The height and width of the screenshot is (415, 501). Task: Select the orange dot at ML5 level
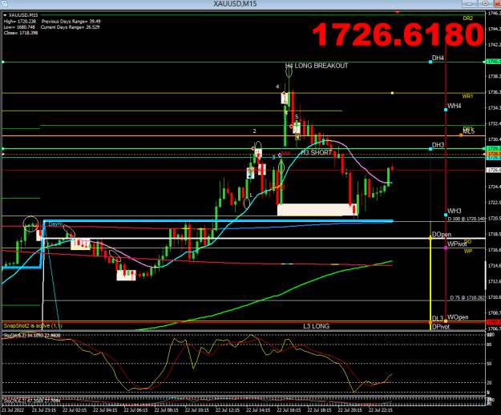(x=461, y=135)
